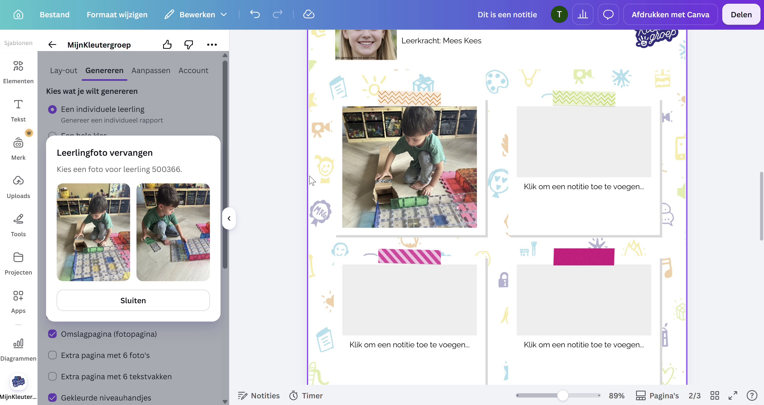Open the Uploads sidebar panel
The image size is (764, 405).
[18, 187]
